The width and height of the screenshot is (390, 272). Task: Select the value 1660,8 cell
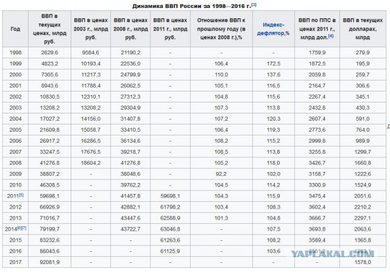pyautogui.click(x=363, y=163)
